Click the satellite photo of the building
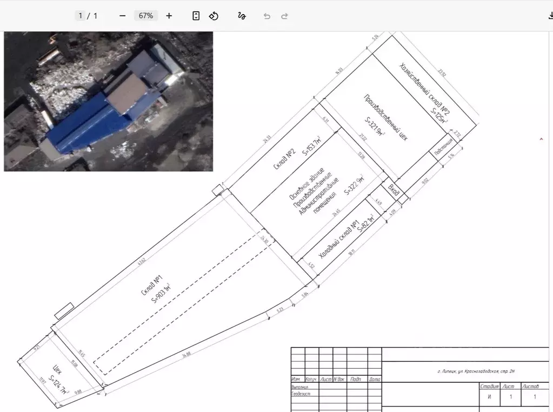The image size is (553, 412). point(108,102)
